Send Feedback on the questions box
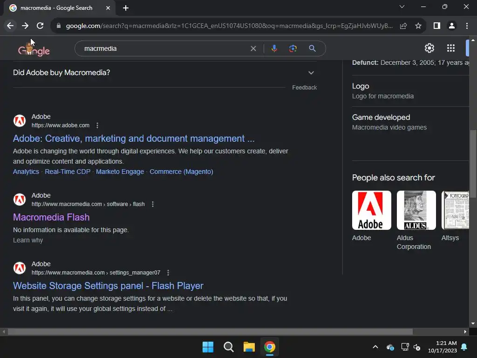Screen dimensions: 477x358 pos(305,88)
